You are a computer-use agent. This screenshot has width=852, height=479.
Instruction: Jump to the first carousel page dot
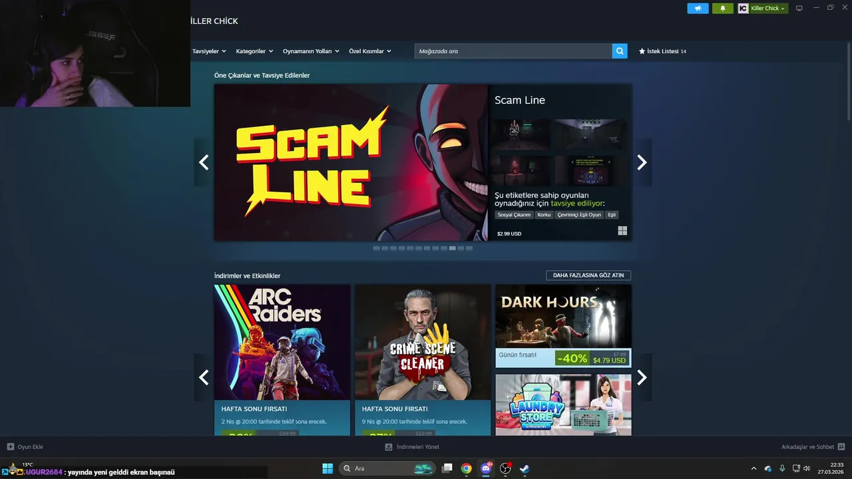coord(377,248)
